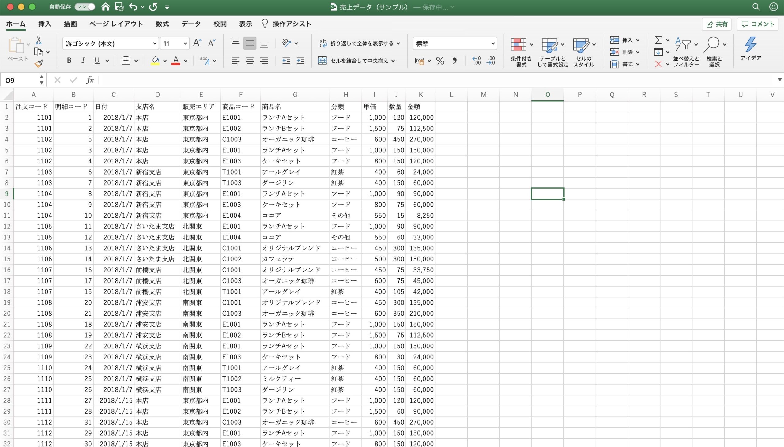The width and height of the screenshot is (784, 447).
Task: Apply the red font color
Action: (176, 61)
